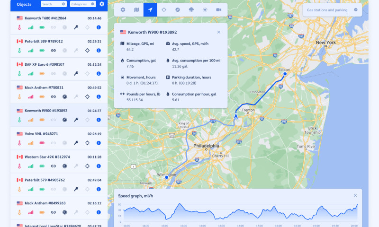379x227 pixels.
Task: Close the Speed graph panel
Action: (x=355, y=196)
